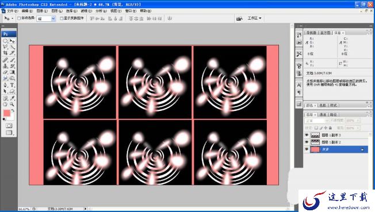Image resolution: width=375 pixels, height=212 pixels.
Task: Select the Type tool
Action: point(12,85)
